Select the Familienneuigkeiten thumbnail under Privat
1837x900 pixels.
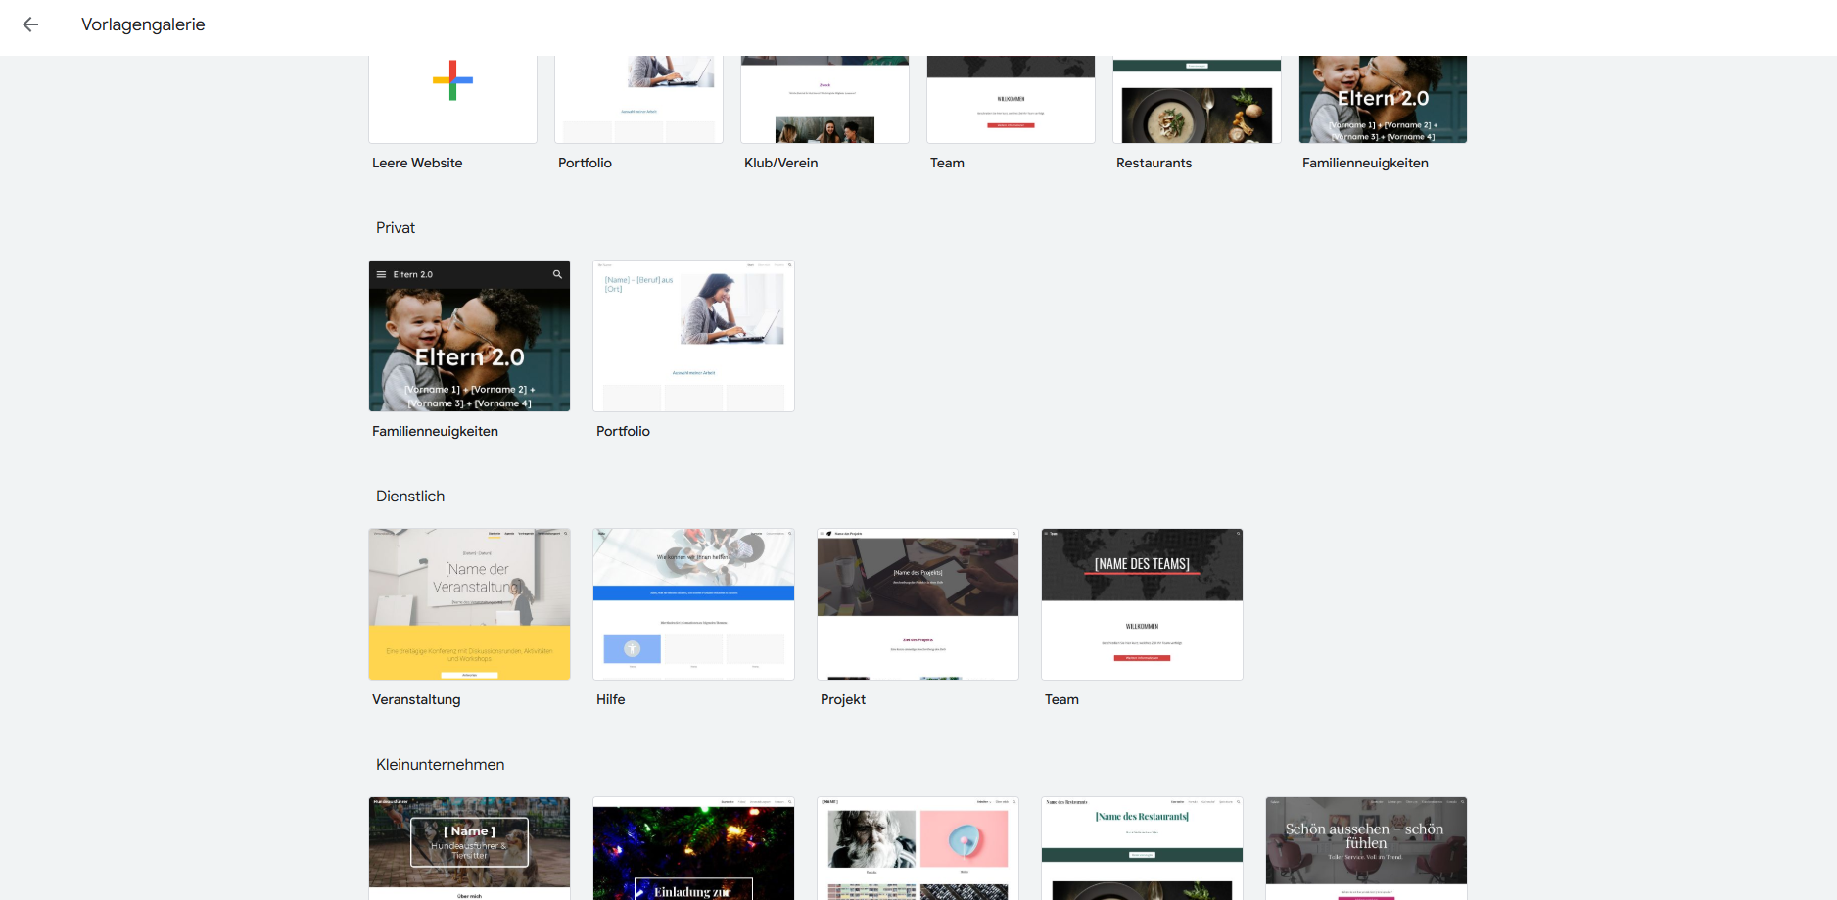point(469,336)
